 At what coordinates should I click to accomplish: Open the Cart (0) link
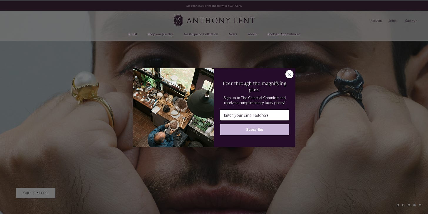(411, 21)
